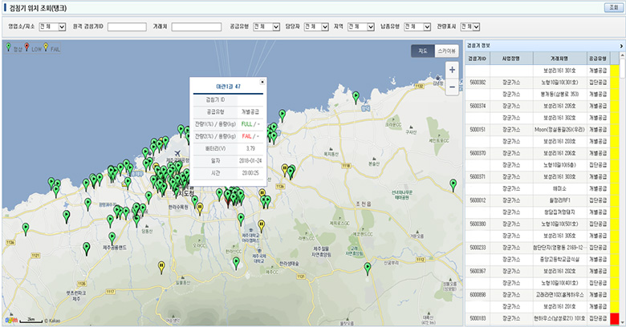The width and height of the screenshot is (626, 327).
Task: Open the 영업소/지소 dropdown
Action: pos(51,26)
